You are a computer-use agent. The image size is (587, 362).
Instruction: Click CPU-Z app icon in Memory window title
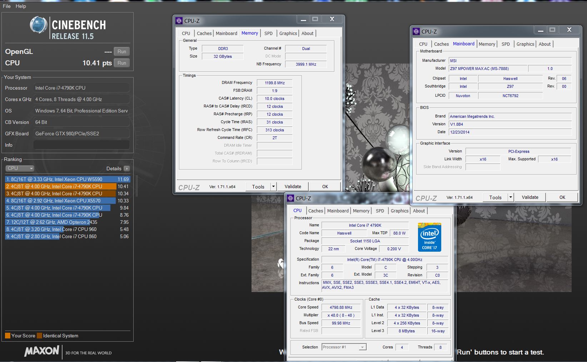coord(179,21)
